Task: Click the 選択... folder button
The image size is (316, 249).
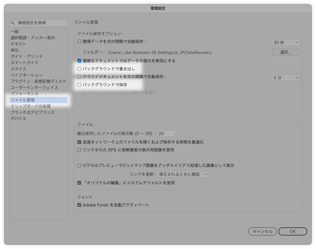Action: pyautogui.click(x=285, y=52)
